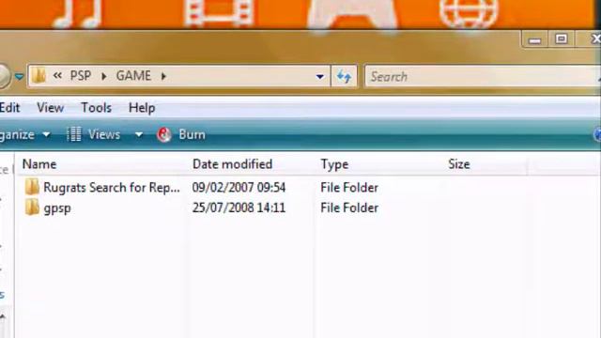
Task: Click the refresh arrows button beside address bar
Action: point(344,77)
